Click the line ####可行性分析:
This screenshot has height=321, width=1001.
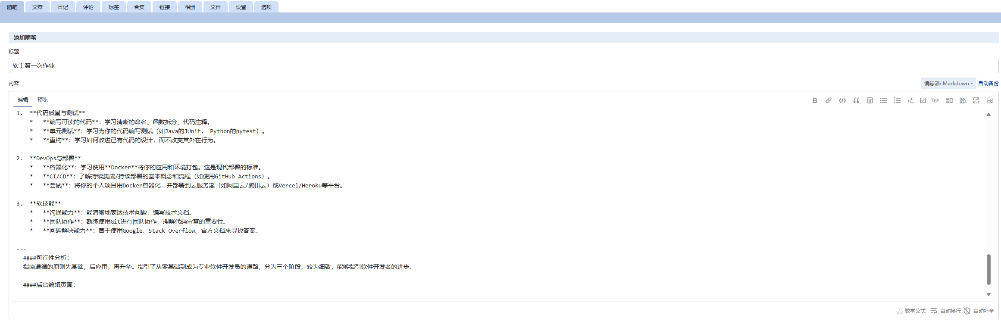coord(46,258)
